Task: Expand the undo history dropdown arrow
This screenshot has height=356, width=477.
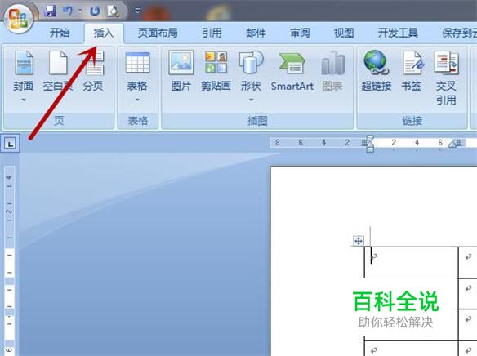Action: point(81,11)
